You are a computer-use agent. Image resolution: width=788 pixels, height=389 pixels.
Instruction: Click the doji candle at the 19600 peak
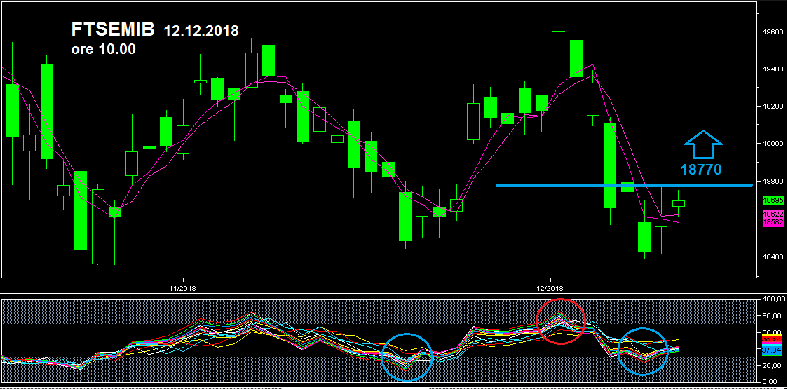point(559,31)
